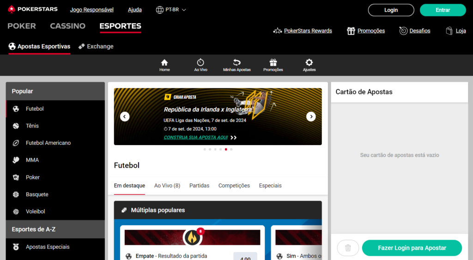Click the Loja shopping bag icon
The image size is (473, 260).
(449, 31)
